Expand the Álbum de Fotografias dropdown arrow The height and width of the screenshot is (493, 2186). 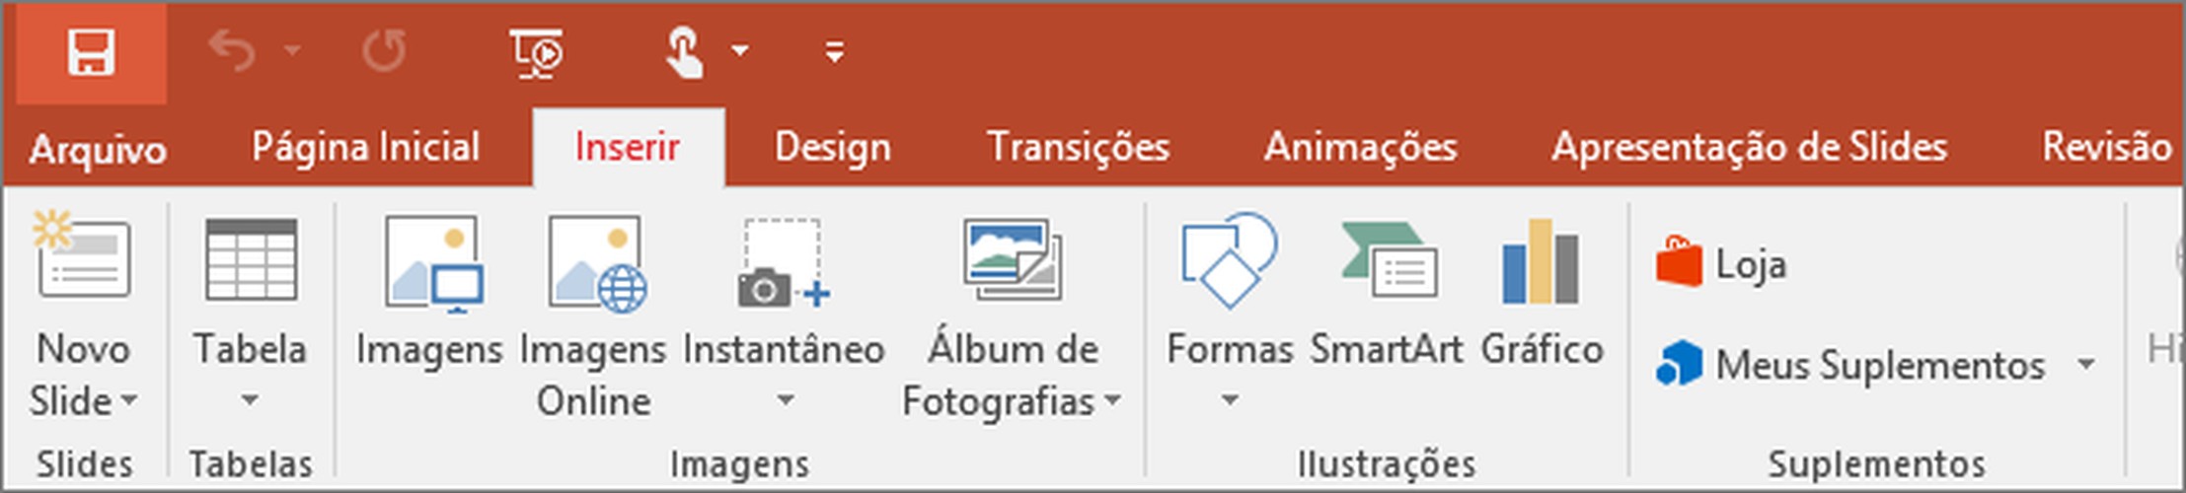[1113, 400]
